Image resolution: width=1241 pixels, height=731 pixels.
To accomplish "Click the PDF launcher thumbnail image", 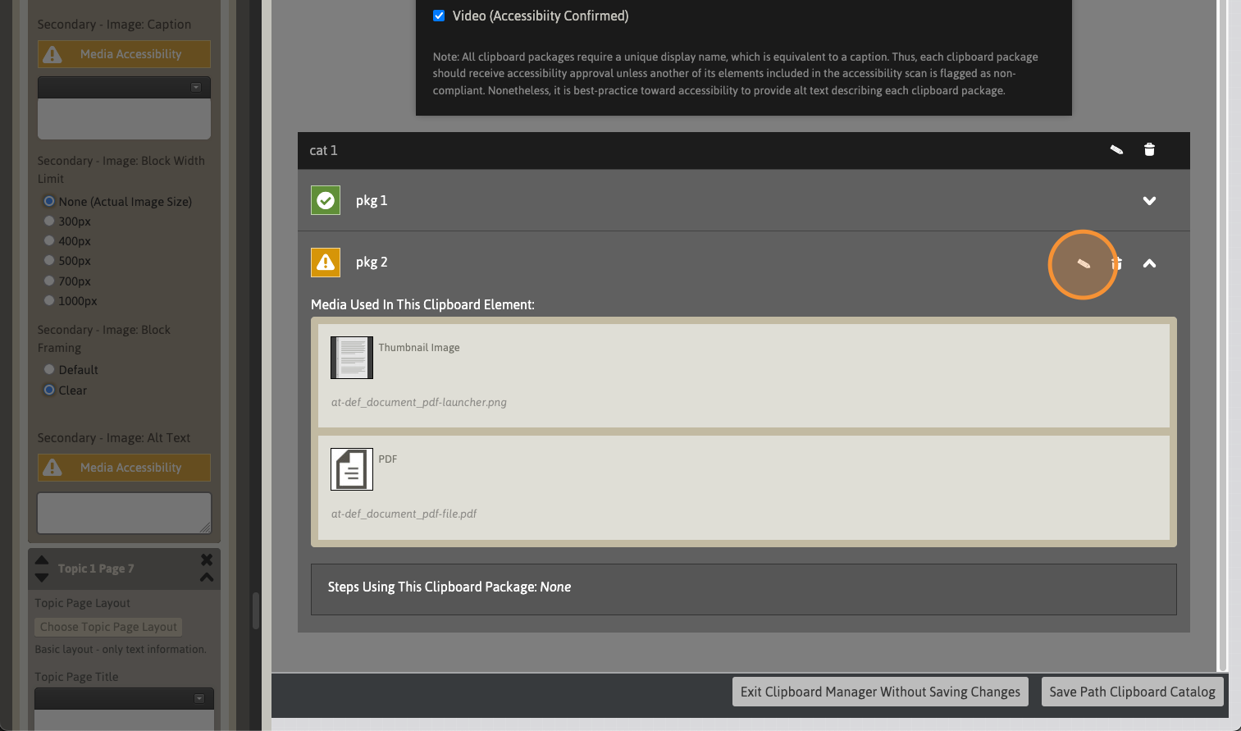I will coord(352,358).
